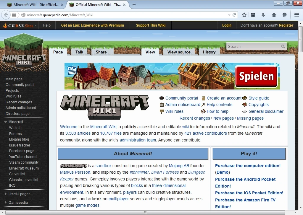Screen dimensions: 303x215
Task: Open the new tab with plus button
Action: (x=134, y=5)
